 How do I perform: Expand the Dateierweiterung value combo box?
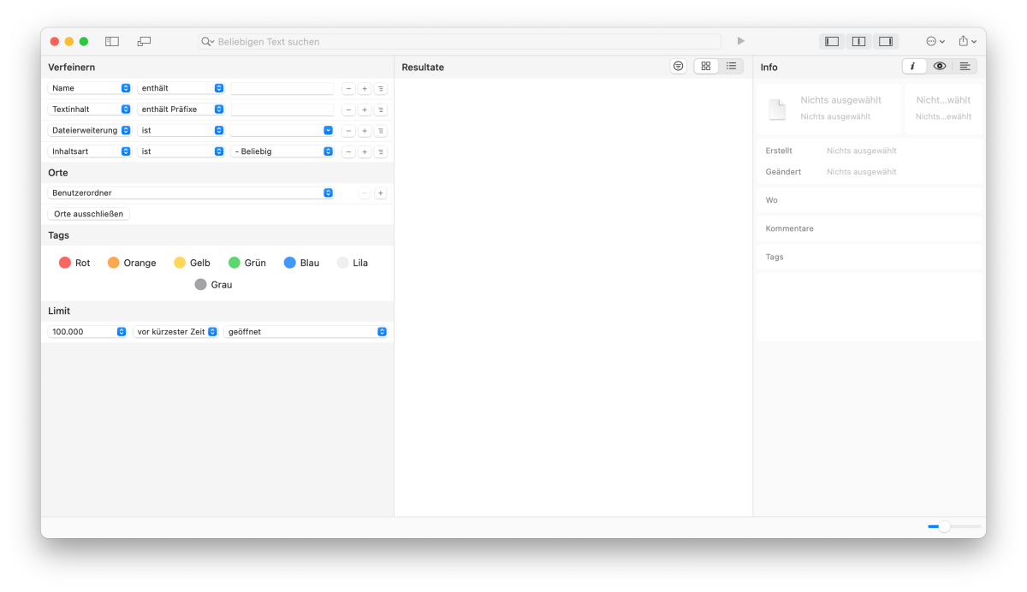[328, 130]
